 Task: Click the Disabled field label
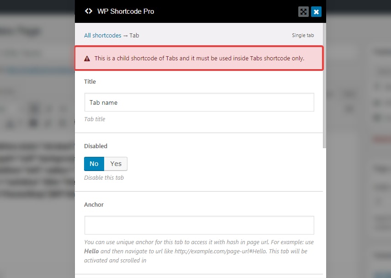tap(95, 146)
